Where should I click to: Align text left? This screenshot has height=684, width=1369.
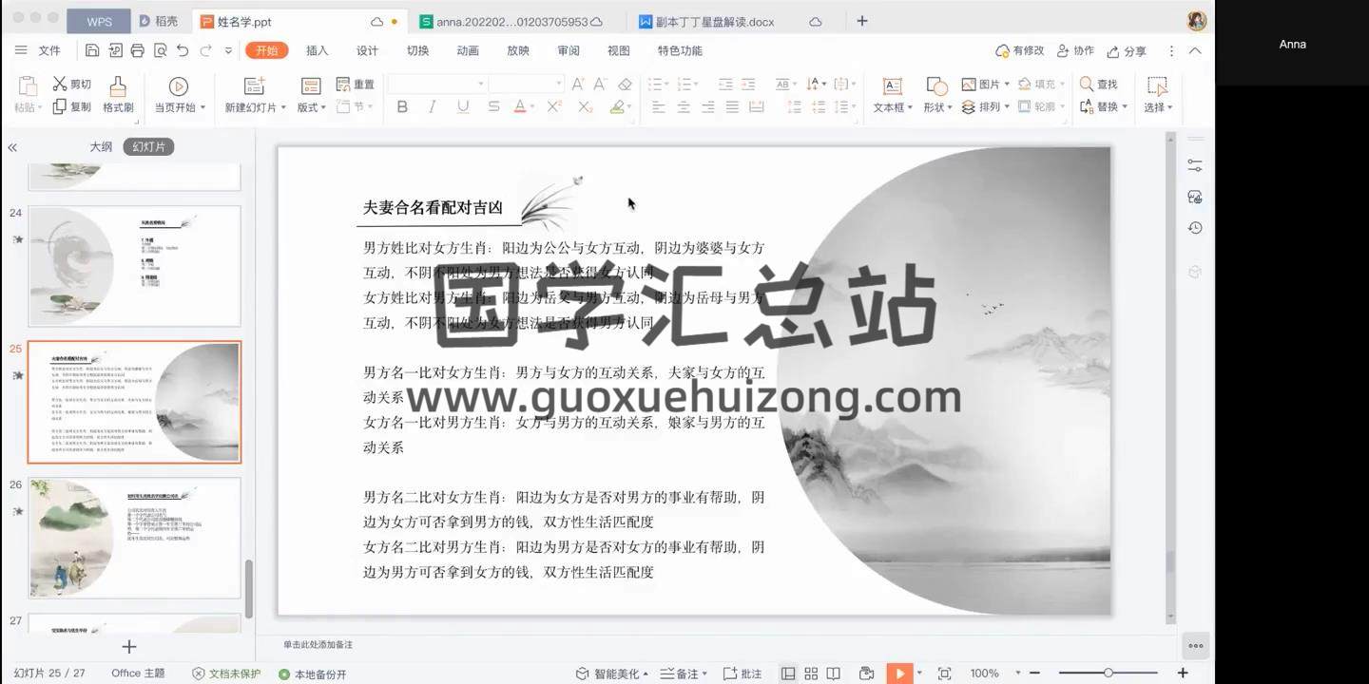658,107
